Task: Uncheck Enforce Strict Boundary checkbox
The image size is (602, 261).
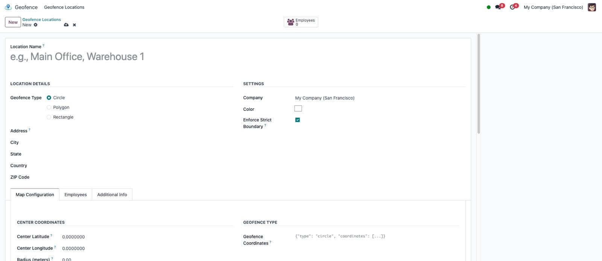Action: pos(298,120)
